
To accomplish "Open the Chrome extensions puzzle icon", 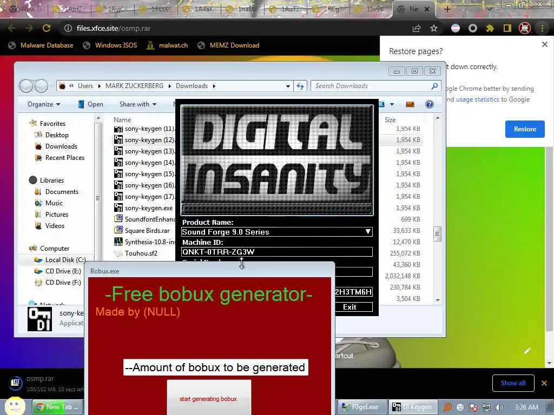I will [x=490, y=28].
